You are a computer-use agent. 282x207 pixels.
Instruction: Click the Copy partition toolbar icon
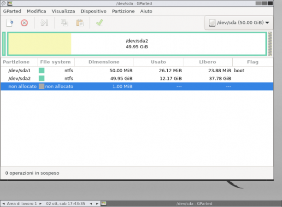click(64, 23)
